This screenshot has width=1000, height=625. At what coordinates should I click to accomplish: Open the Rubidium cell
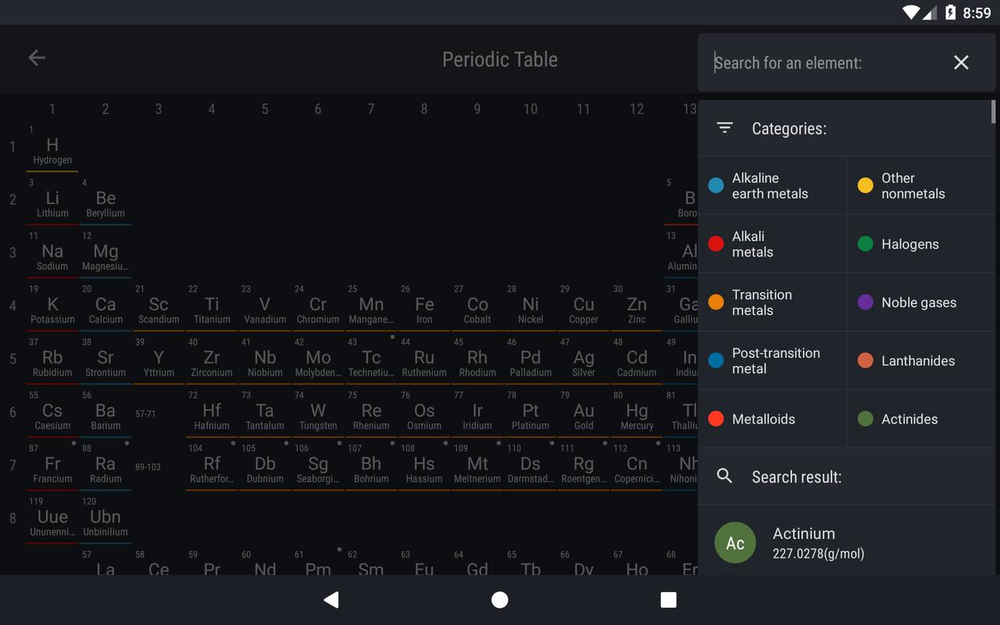click(52, 361)
